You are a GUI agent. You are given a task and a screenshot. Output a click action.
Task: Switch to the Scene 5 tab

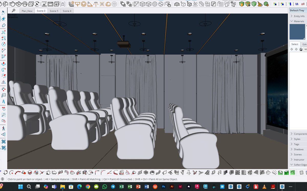[x=54, y=11]
